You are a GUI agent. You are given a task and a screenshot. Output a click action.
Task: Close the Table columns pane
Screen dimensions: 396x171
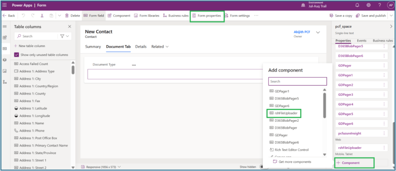(70, 27)
